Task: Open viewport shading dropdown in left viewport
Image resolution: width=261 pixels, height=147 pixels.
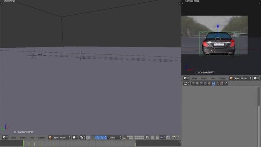Action: (75, 138)
